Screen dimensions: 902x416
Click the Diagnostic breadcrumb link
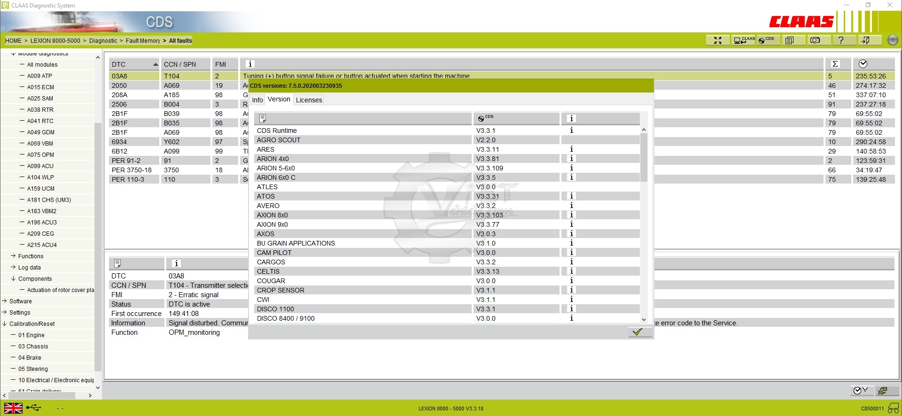(103, 41)
